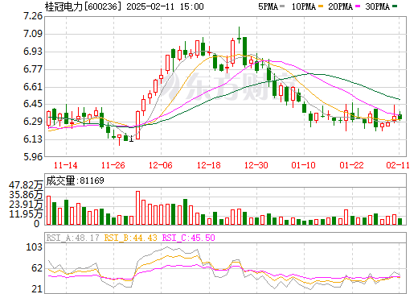418x294 pixels.
Task: Select the RSI_A:48.17 indicator label
Action: [x=72, y=238]
